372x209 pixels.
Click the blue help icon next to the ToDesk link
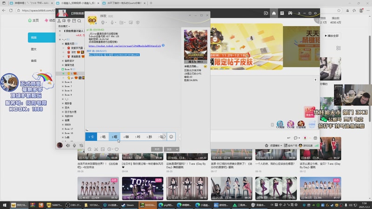point(163,45)
